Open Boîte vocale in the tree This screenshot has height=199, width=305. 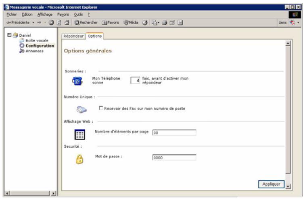(37, 40)
